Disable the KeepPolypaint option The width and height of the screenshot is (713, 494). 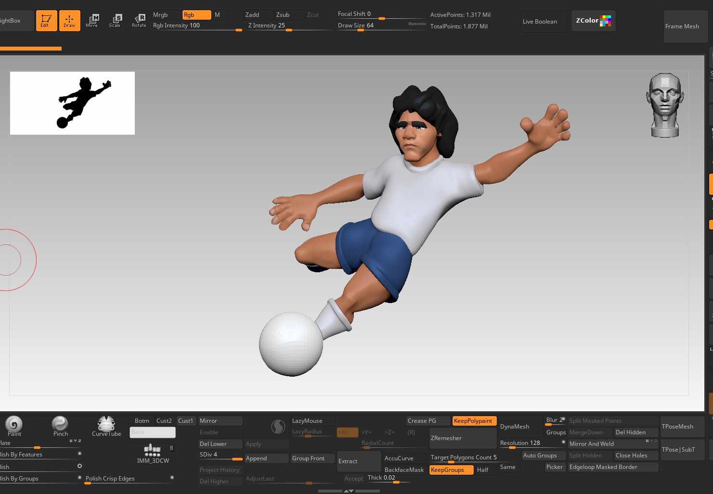click(x=474, y=421)
